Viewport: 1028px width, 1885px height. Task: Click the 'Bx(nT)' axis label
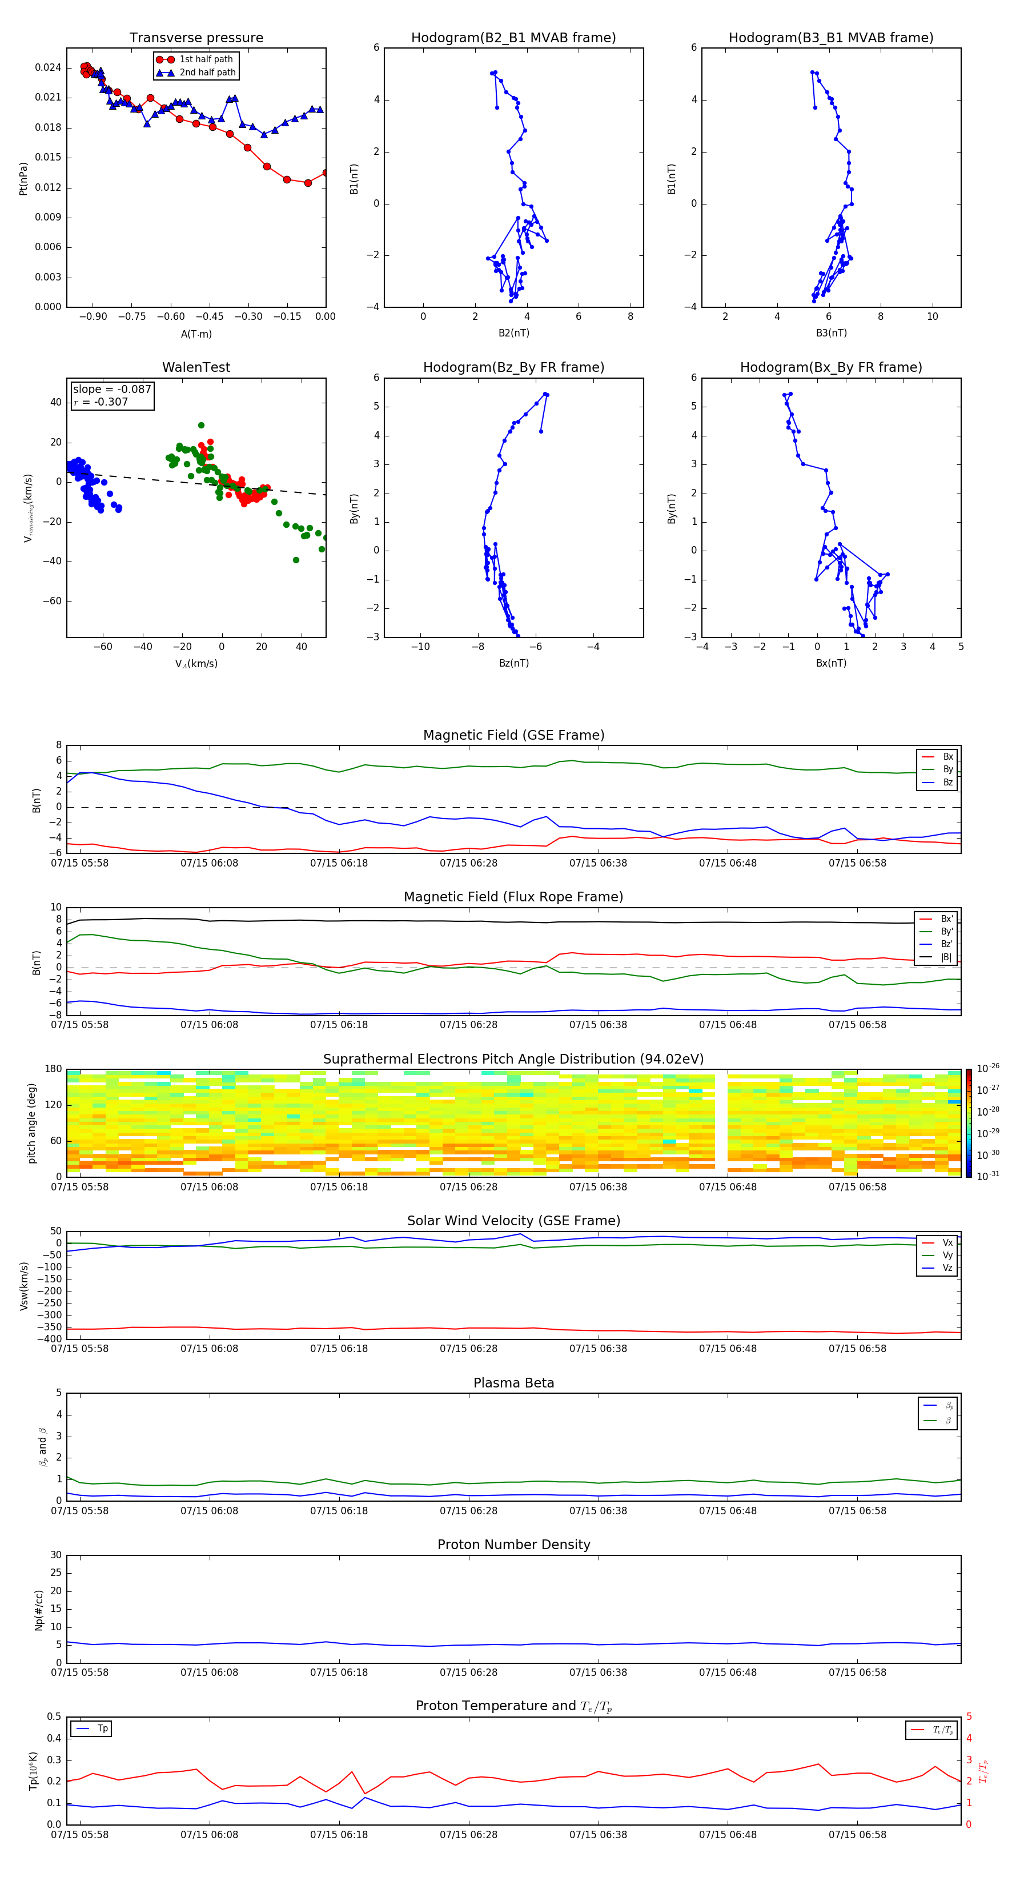pos(831,663)
